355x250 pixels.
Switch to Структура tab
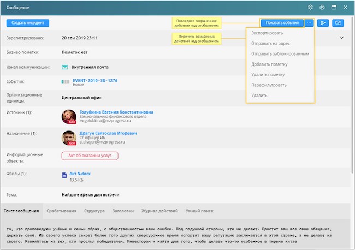click(x=94, y=211)
